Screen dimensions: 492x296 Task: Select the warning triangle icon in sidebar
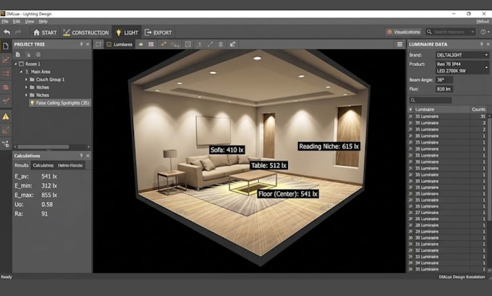6,117
